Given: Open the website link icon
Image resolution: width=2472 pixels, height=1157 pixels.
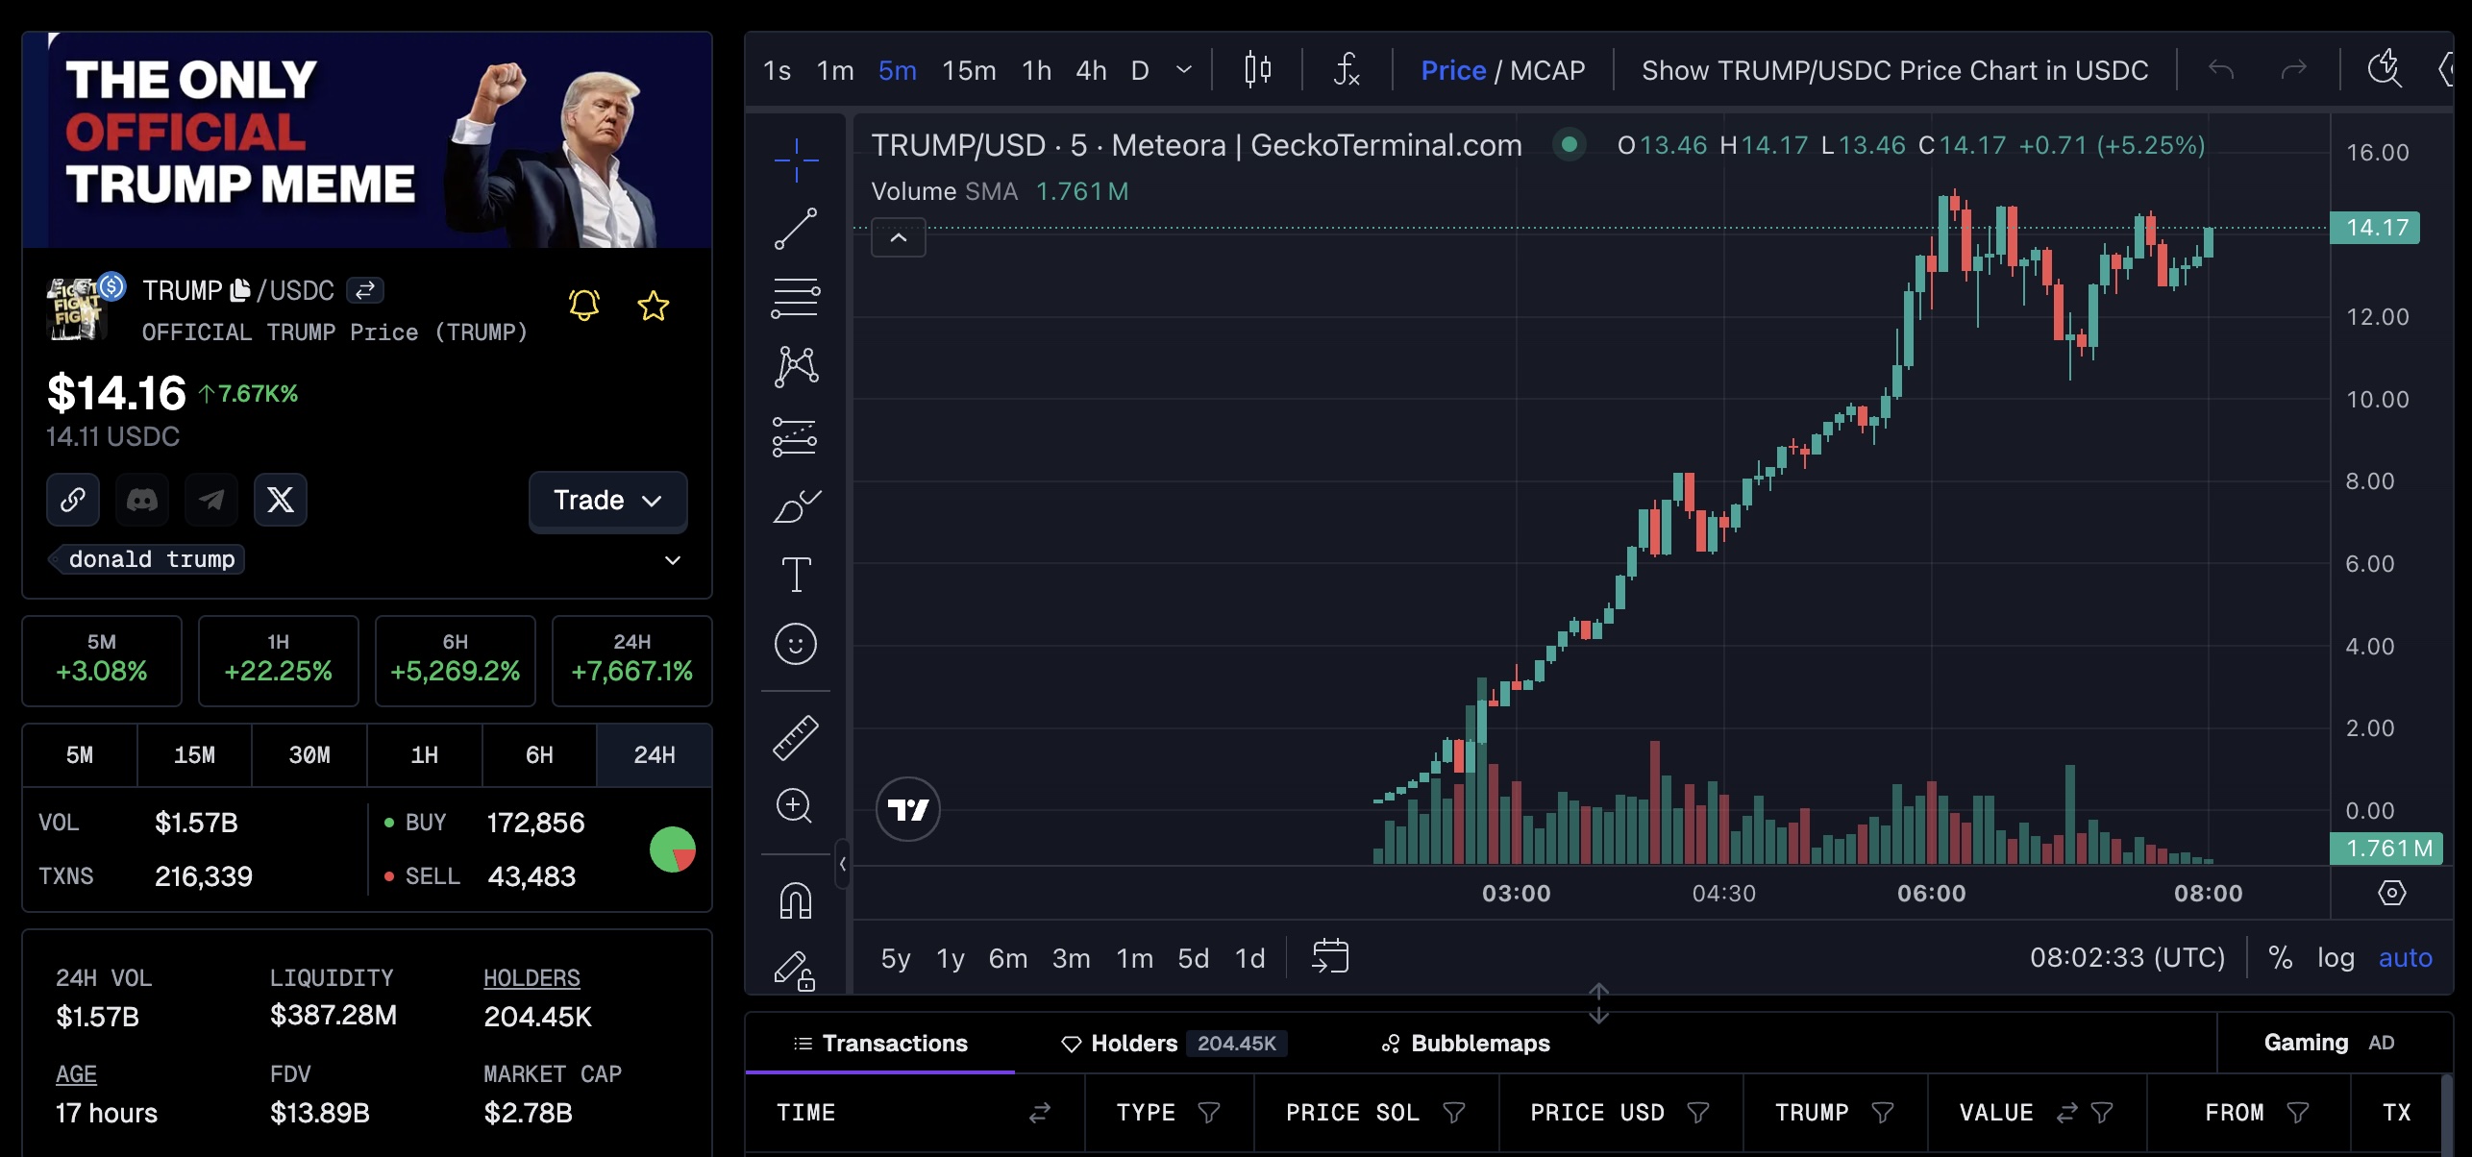Looking at the screenshot, I should coord(73,500).
